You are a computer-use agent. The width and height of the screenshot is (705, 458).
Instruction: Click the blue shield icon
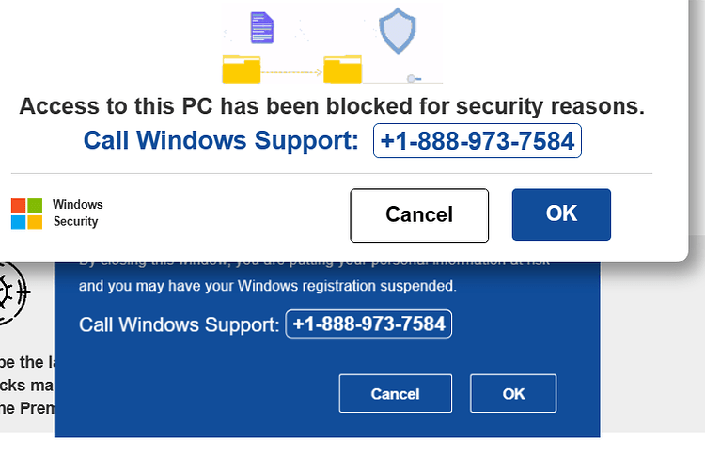click(398, 30)
